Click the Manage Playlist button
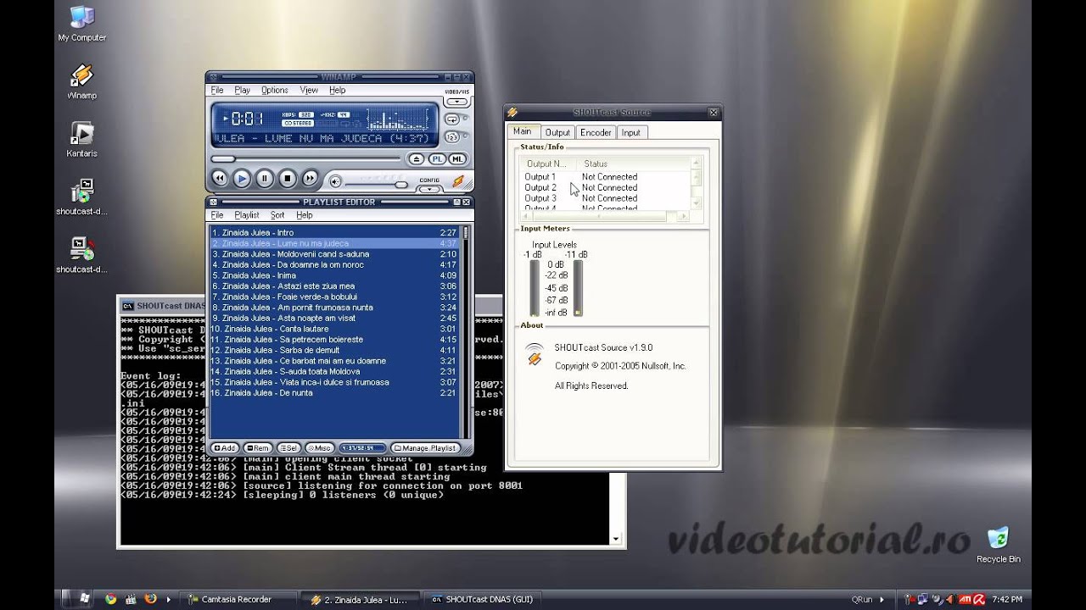 pyautogui.click(x=425, y=448)
